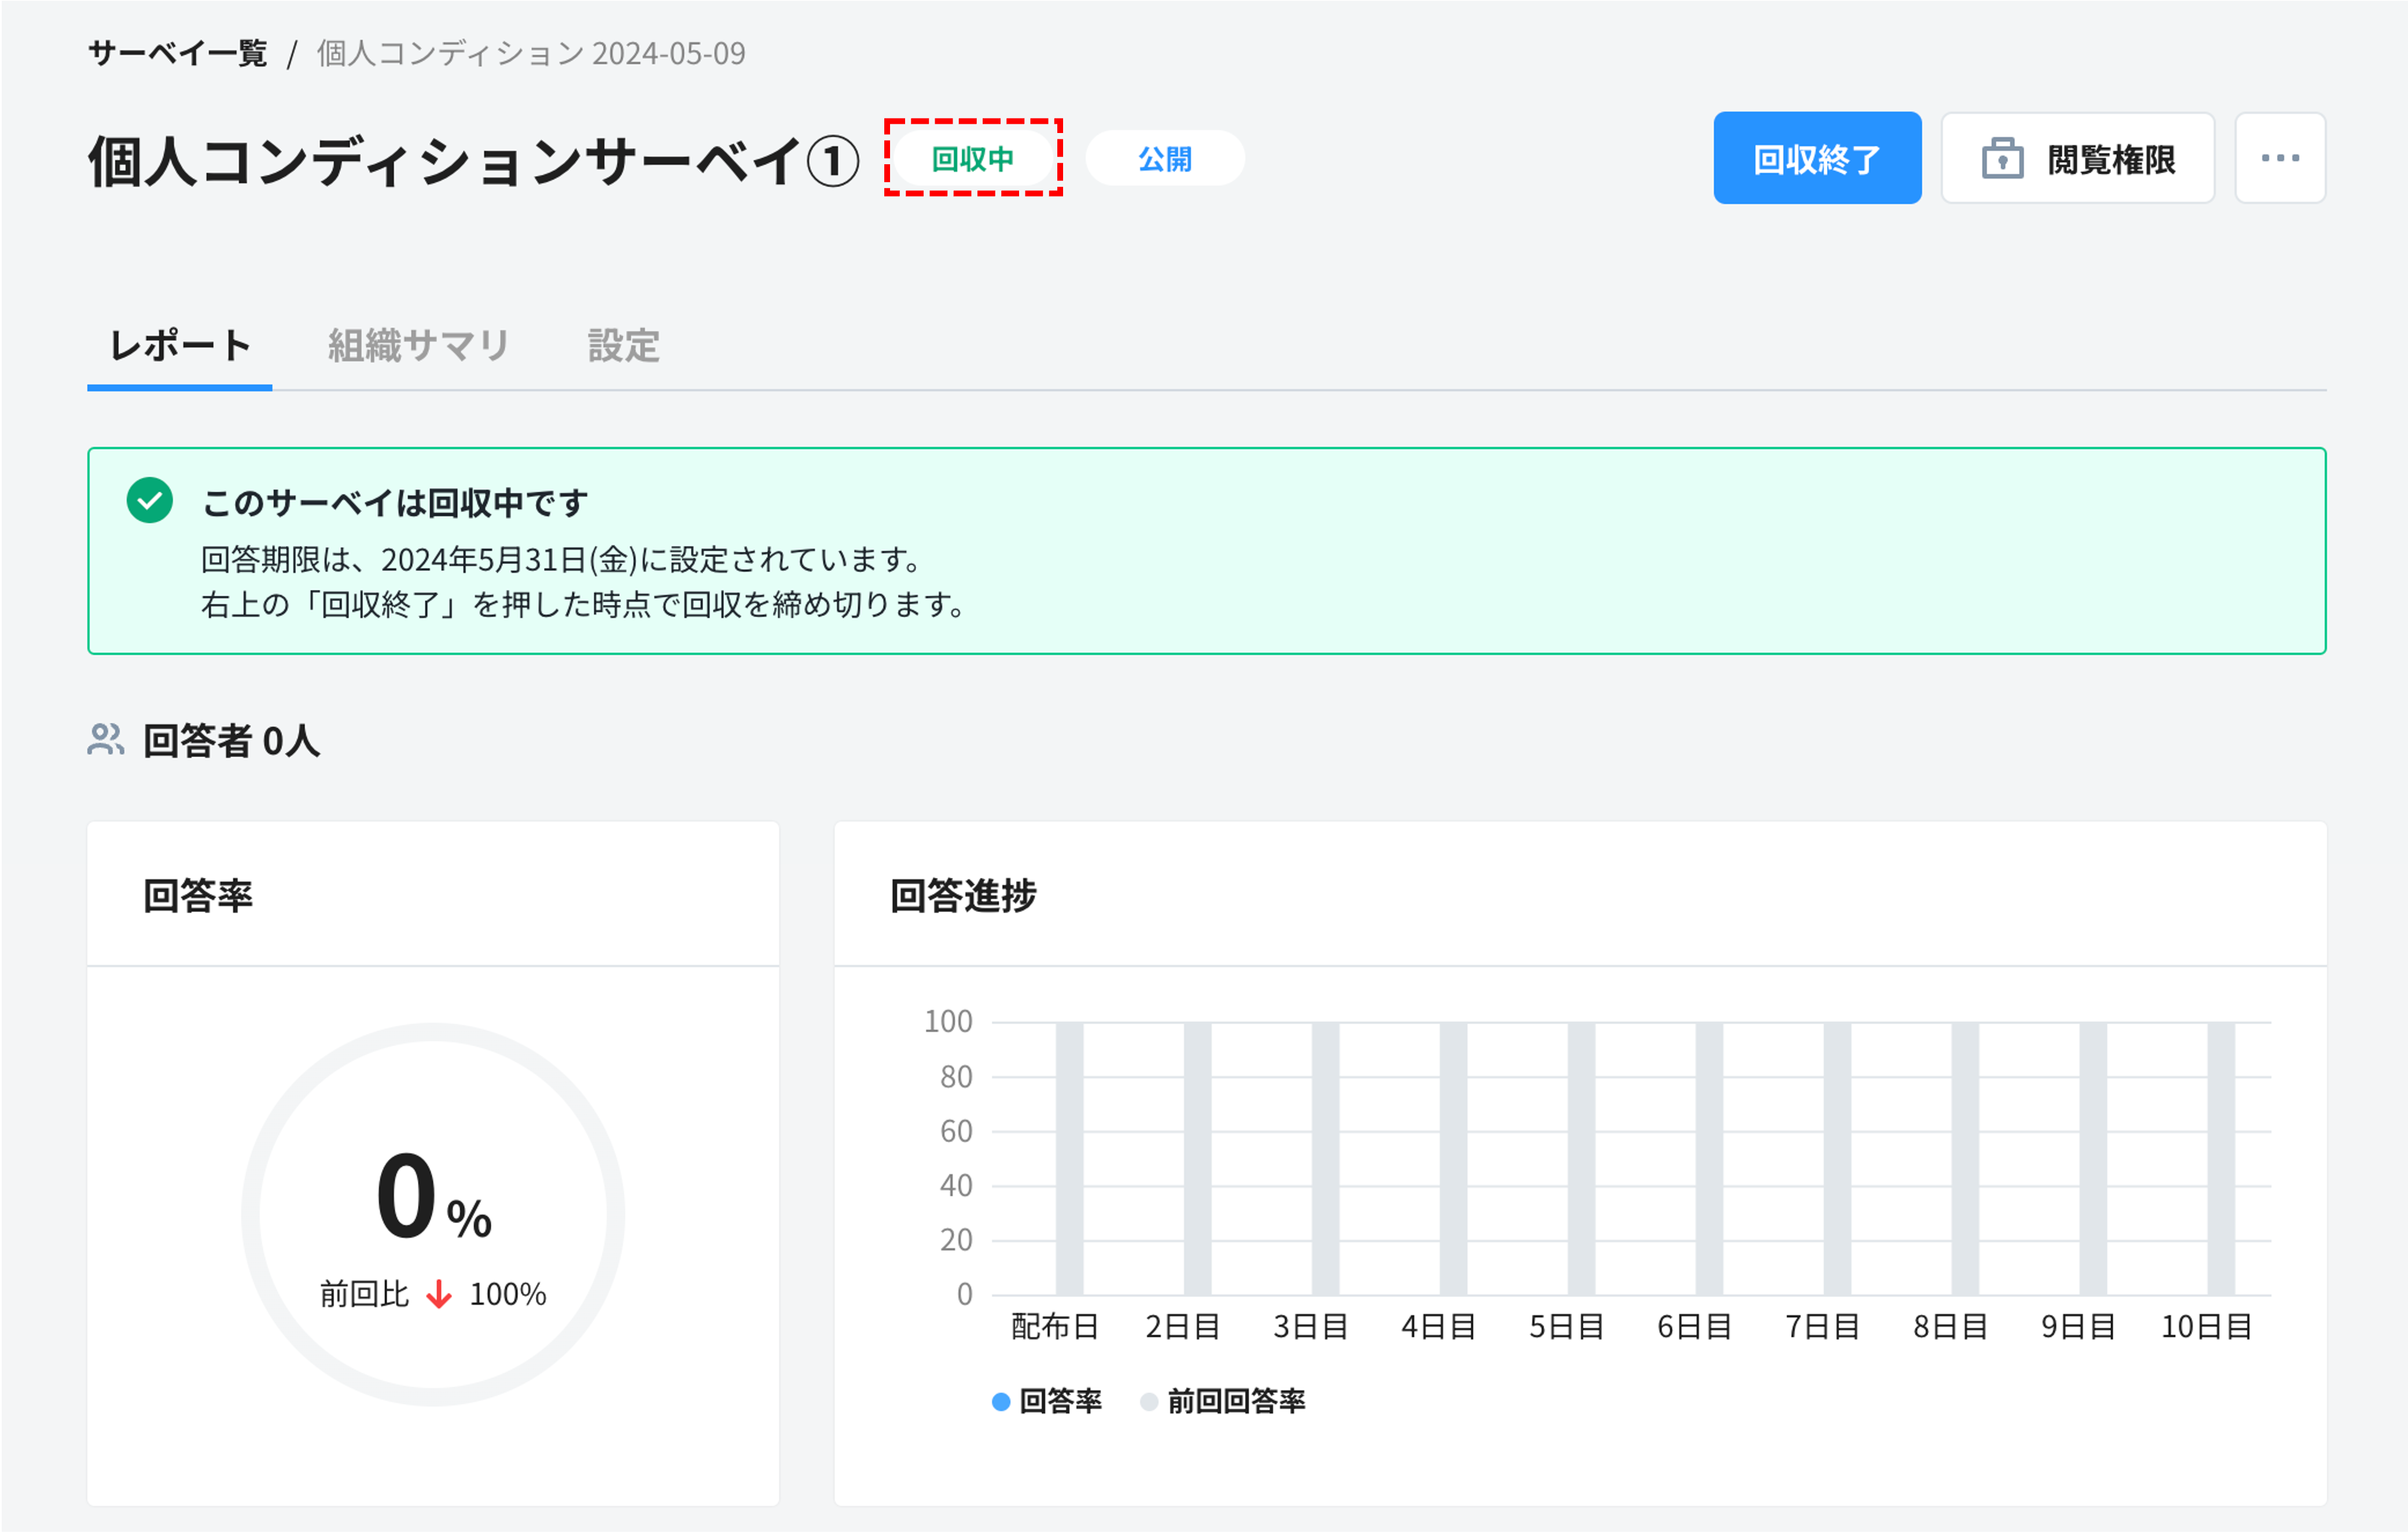2408x1532 pixels.
Task: Open more actions via the ellipsis control
Action: (x=2280, y=157)
